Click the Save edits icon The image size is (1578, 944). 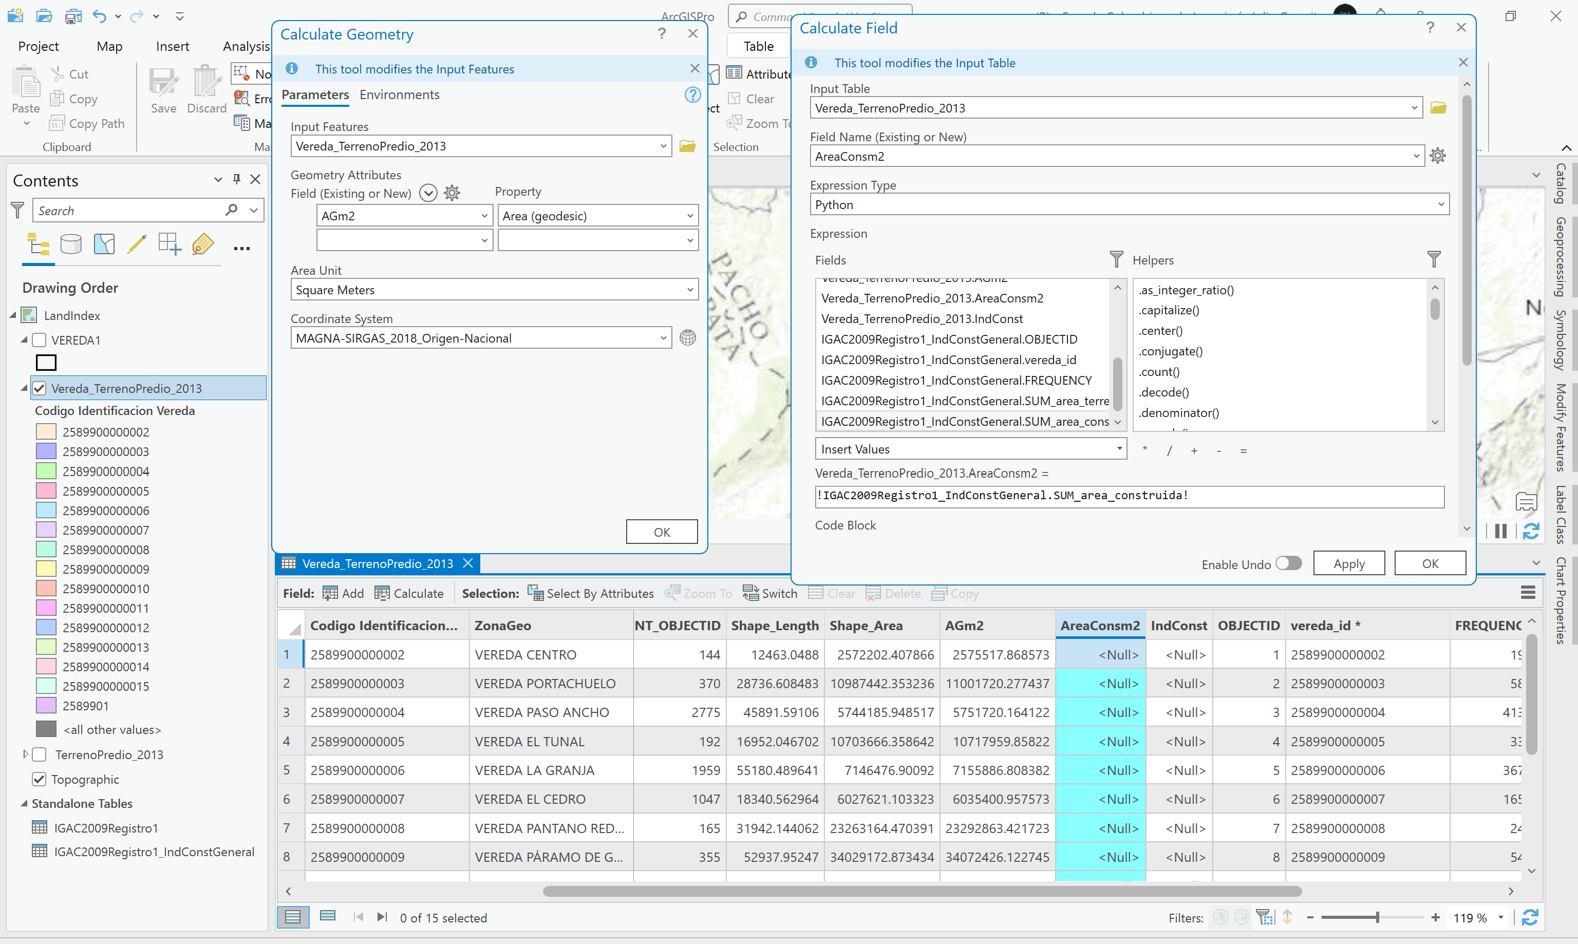pos(163,82)
